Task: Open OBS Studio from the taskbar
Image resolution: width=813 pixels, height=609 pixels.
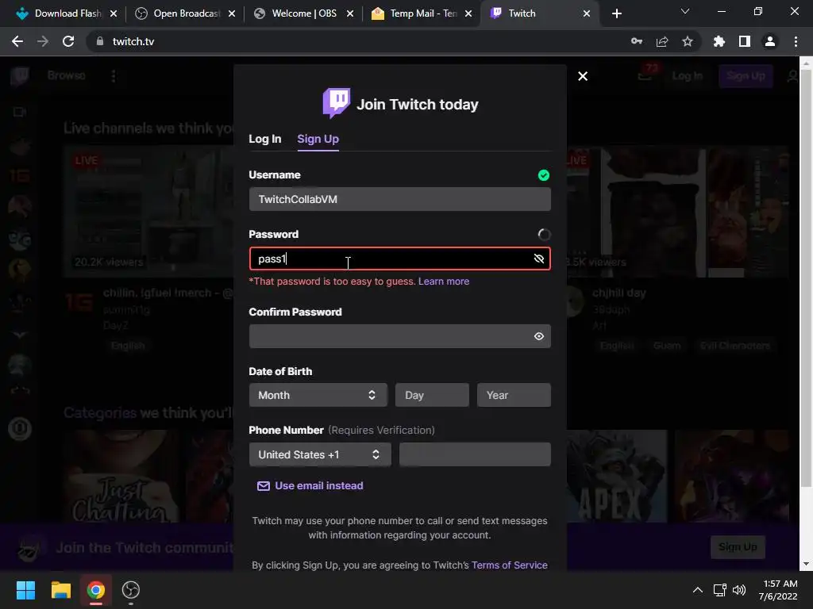Action: point(131,590)
